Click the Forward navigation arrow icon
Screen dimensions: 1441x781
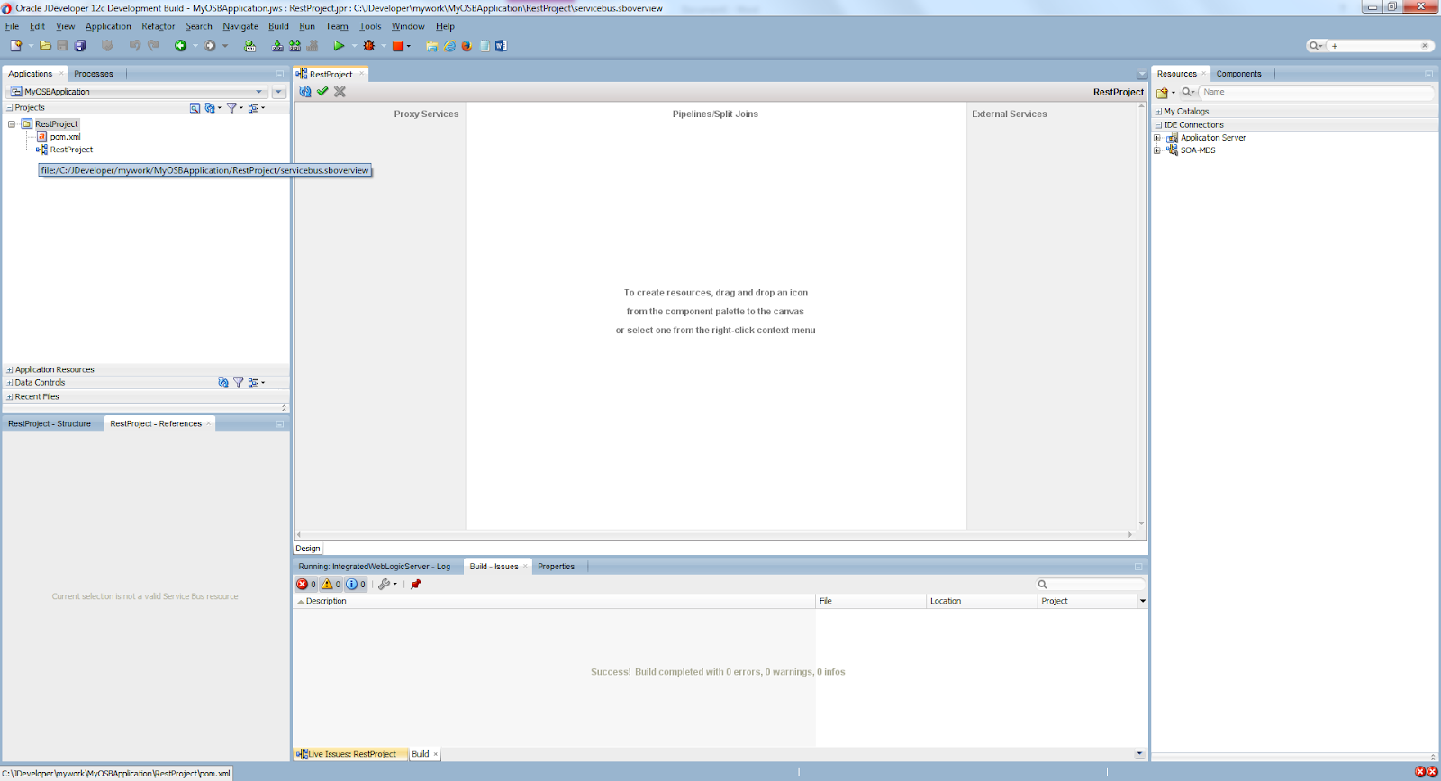point(210,45)
